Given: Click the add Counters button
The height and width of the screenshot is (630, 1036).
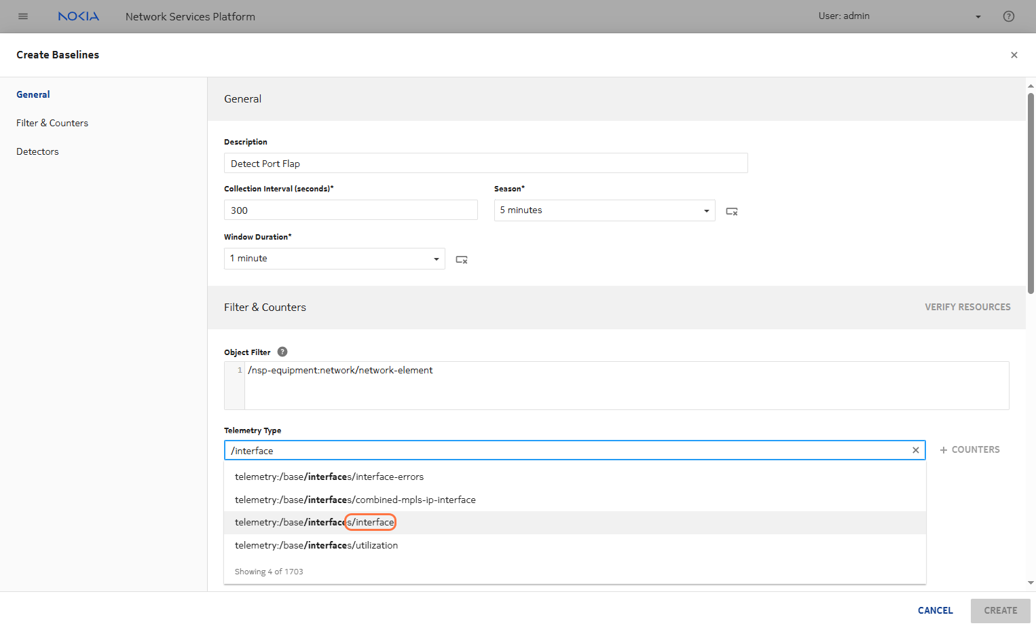Looking at the screenshot, I should click(969, 449).
